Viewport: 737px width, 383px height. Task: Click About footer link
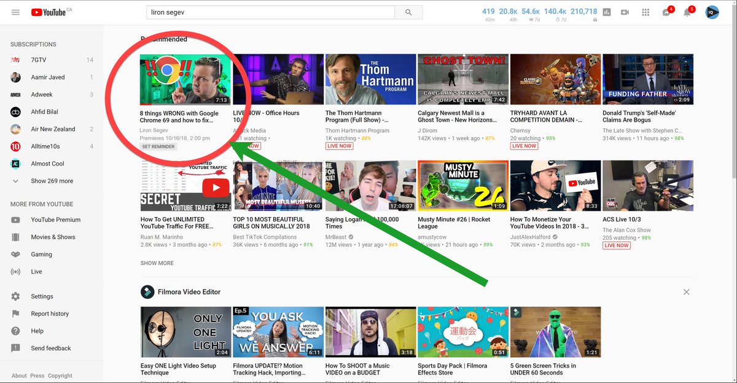19,376
